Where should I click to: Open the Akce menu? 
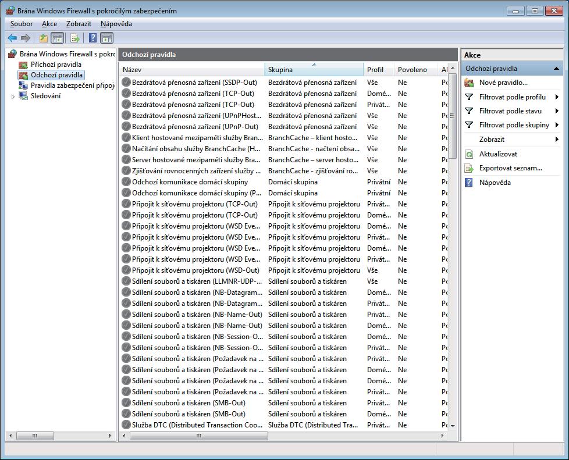click(x=49, y=24)
